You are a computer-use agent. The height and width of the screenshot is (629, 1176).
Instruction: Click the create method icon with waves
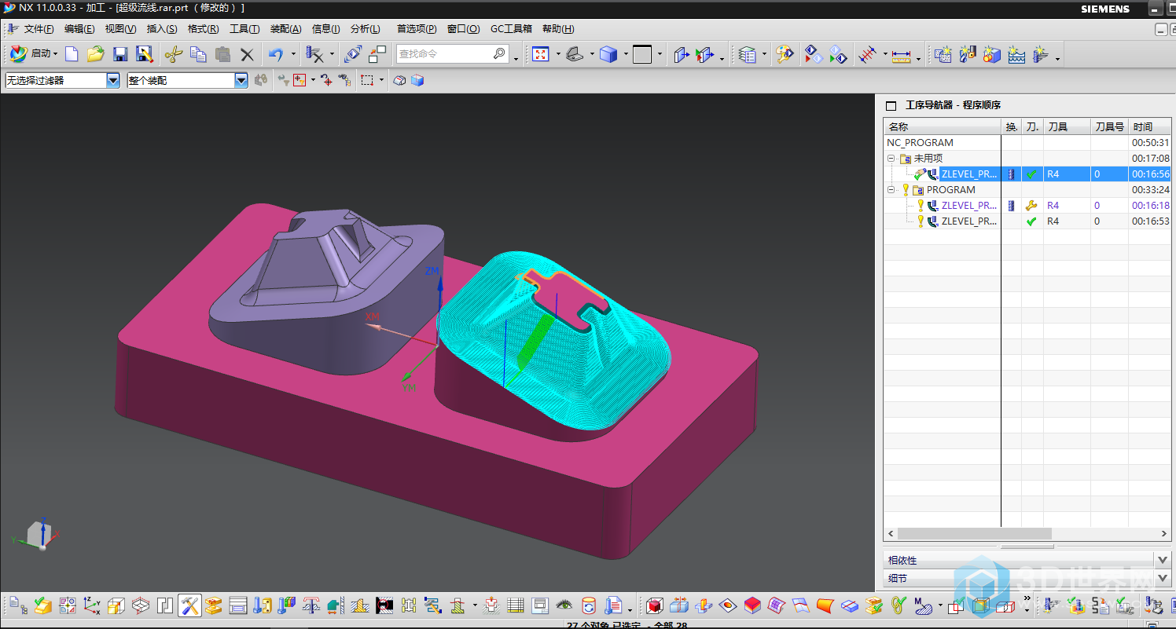[x=1016, y=54]
